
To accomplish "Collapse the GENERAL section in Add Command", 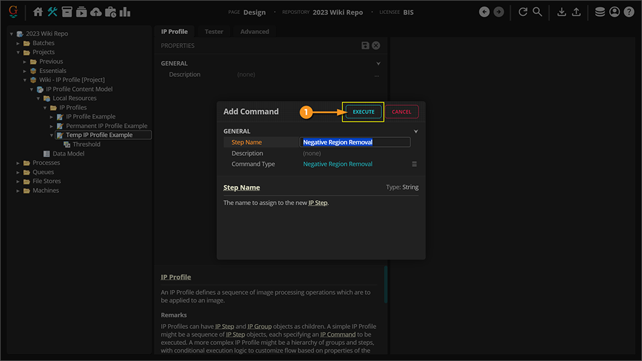I will [416, 131].
